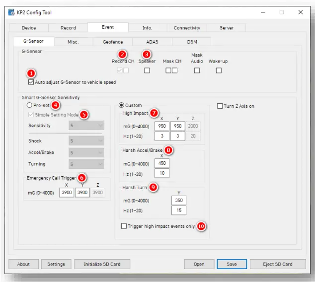Click Harsh Accel/Brake mG field
The width and height of the screenshot is (315, 282).
(x=162, y=163)
